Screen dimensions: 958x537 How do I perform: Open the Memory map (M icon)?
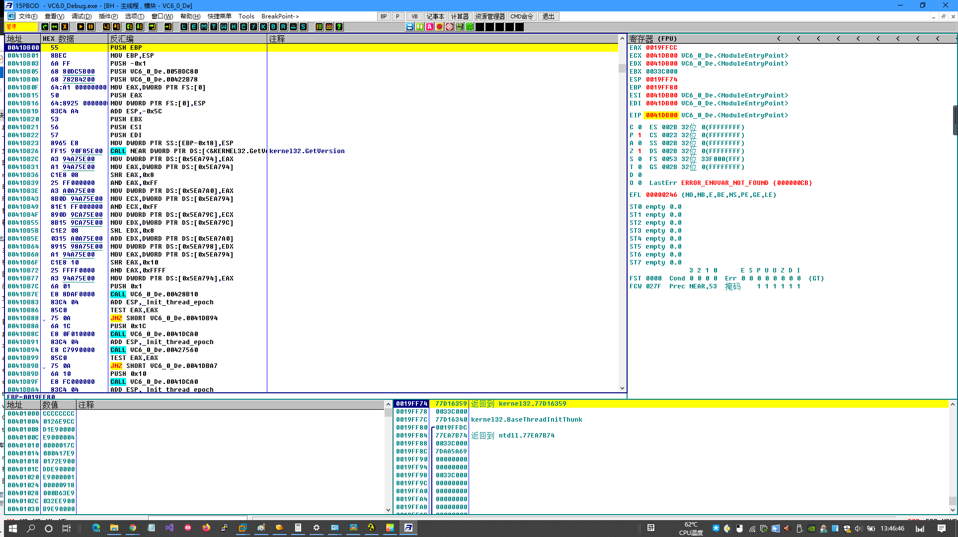pos(204,27)
